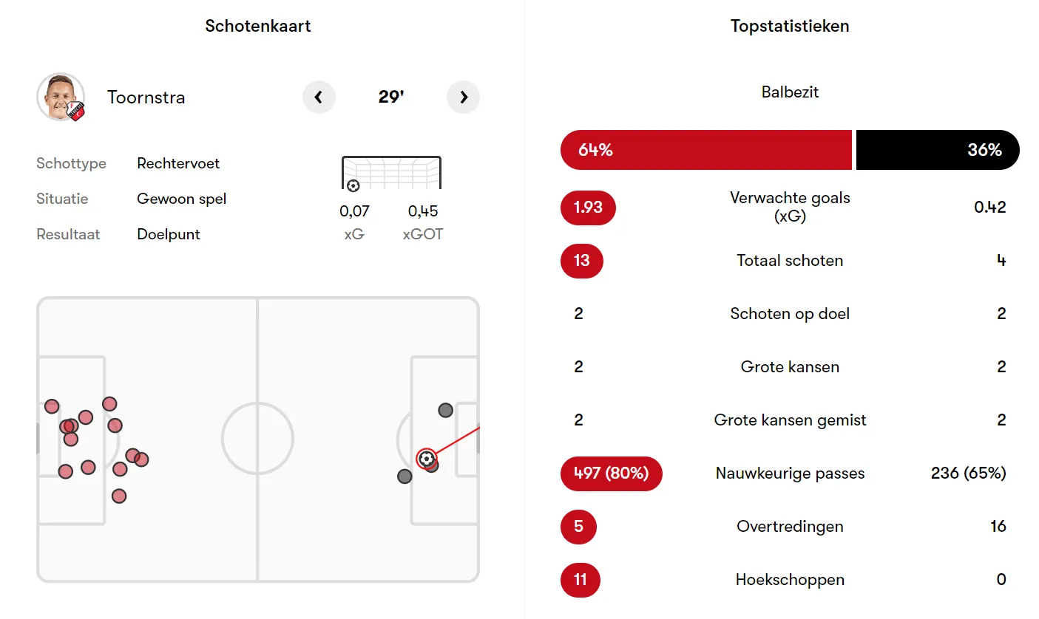
Task: Click the 64% side of the possession bar
Action: pyautogui.click(x=706, y=149)
